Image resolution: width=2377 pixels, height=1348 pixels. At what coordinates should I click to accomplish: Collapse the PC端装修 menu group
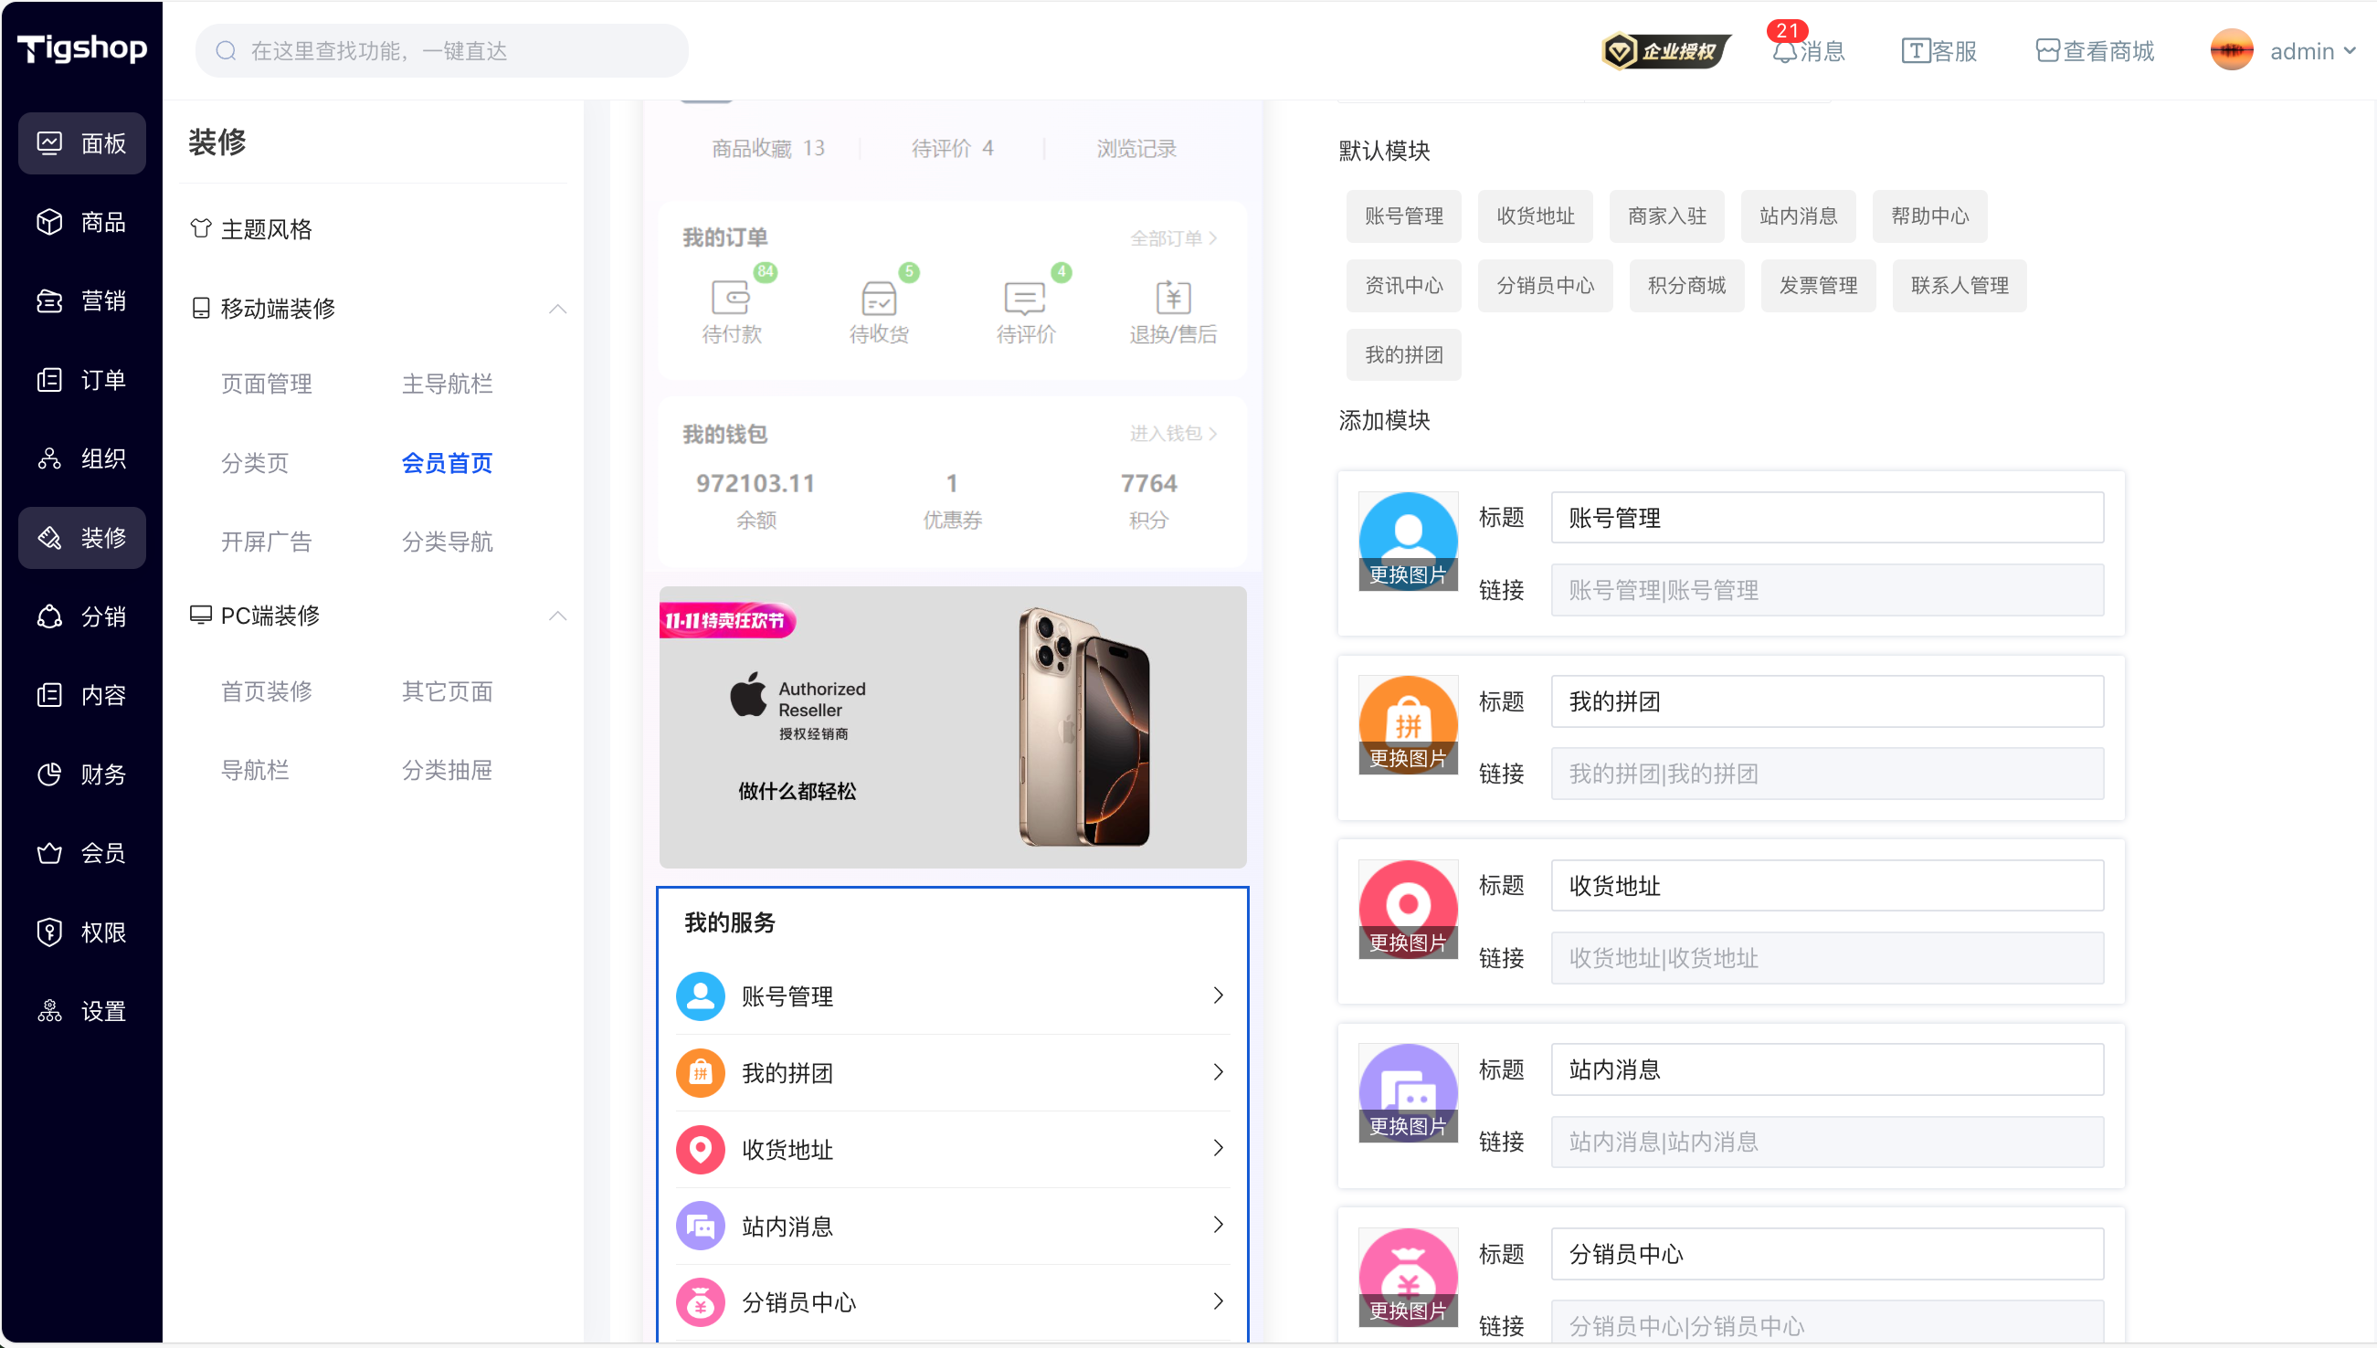pos(557,616)
